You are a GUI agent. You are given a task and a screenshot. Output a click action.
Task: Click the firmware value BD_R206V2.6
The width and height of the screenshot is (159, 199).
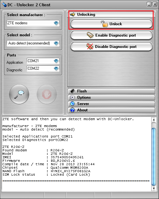coord(63,161)
